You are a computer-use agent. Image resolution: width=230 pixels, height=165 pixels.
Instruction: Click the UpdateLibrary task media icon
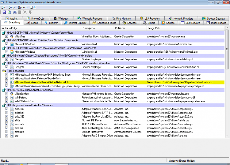pos(12,86)
